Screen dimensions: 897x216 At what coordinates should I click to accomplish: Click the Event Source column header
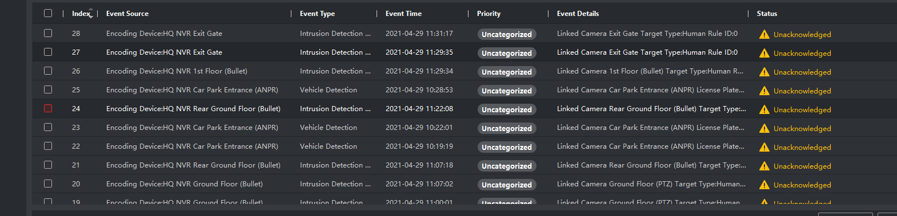click(x=127, y=14)
